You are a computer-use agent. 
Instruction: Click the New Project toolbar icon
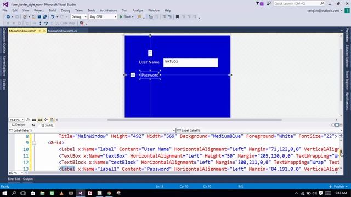25,17
